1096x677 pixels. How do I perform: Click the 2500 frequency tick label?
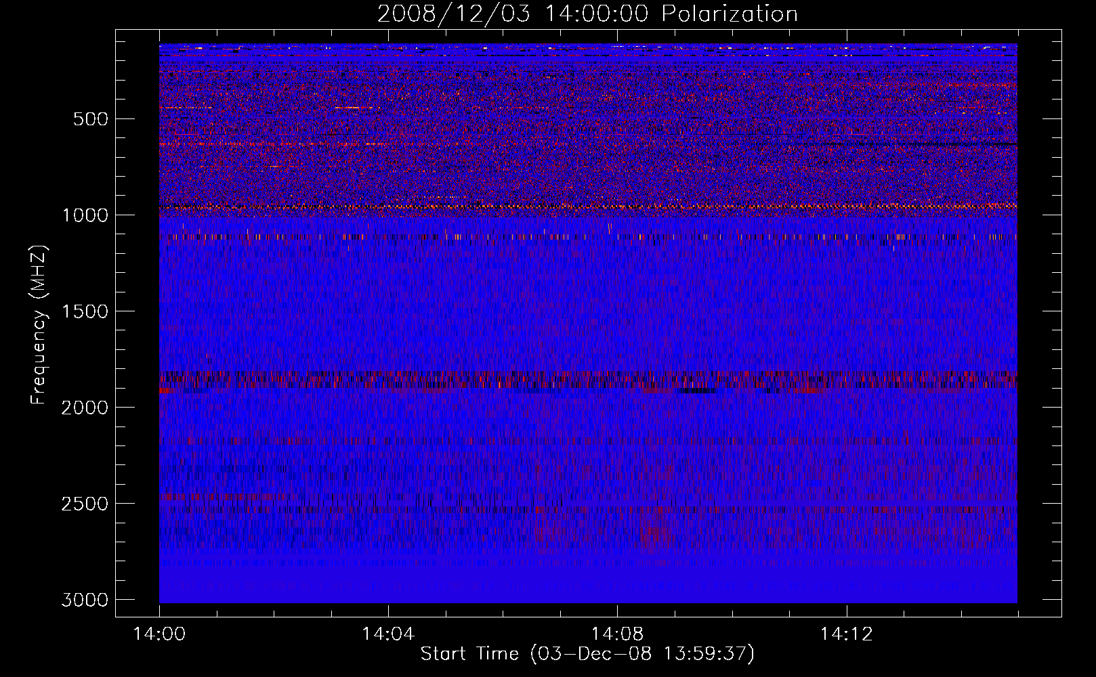tap(85, 504)
